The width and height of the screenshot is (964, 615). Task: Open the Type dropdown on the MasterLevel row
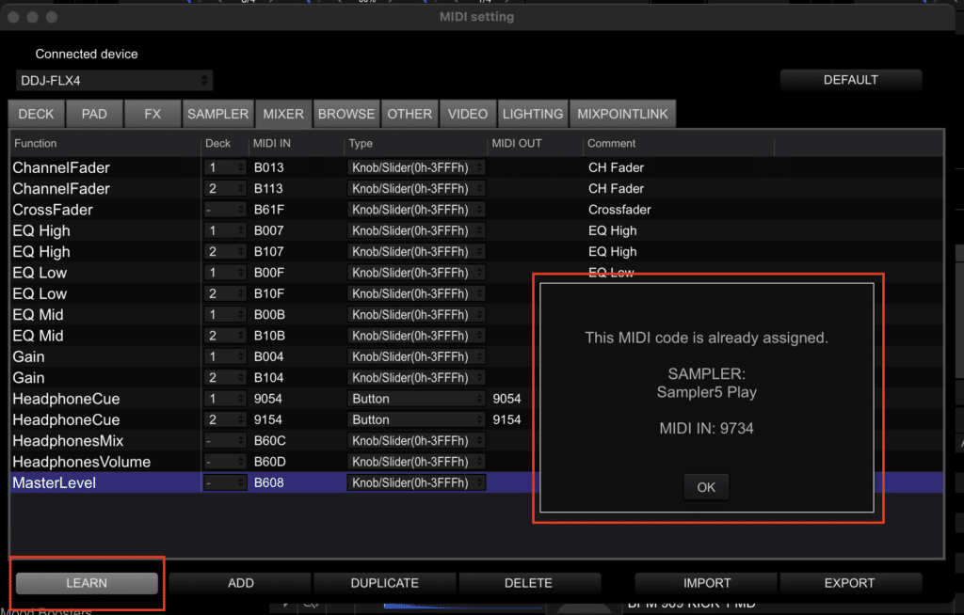click(415, 482)
